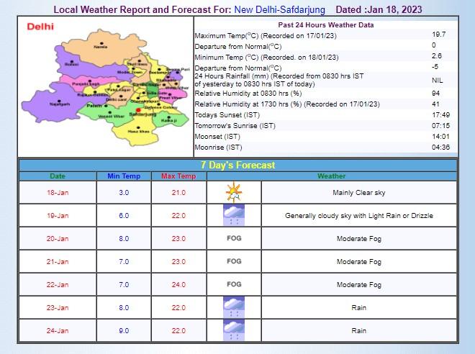Click the FOG icon for 21-Jan
This screenshot has width=475, height=354.
click(x=233, y=261)
